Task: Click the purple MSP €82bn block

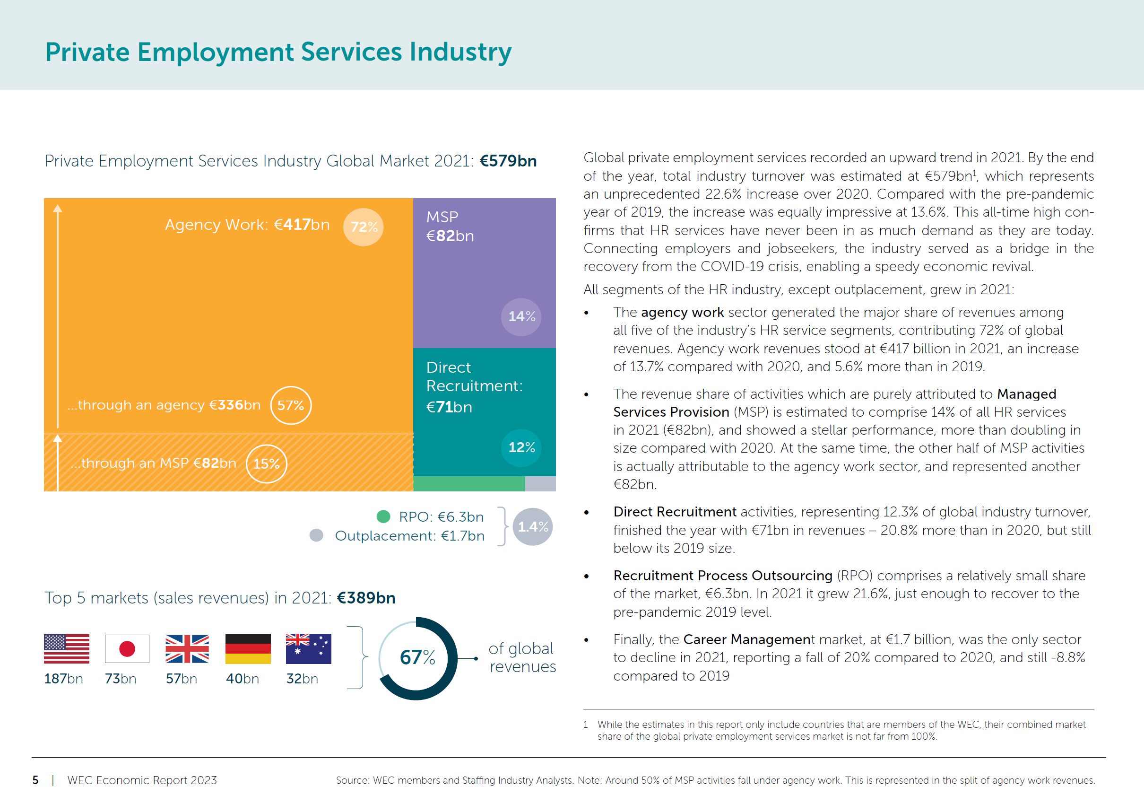Action: [484, 274]
